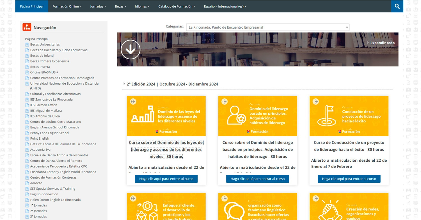This screenshot has width=421, height=220.
Task: Open 2ª Jornadas link
Action: coord(38,211)
